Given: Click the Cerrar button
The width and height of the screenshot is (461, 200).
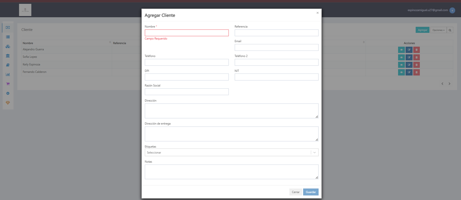Looking at the screenshot, I should 295,192.
